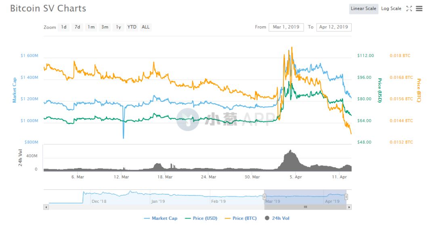Click the 400M volume axis value
Viewport: 436px width, 225px height.
[x=32, y=156]
